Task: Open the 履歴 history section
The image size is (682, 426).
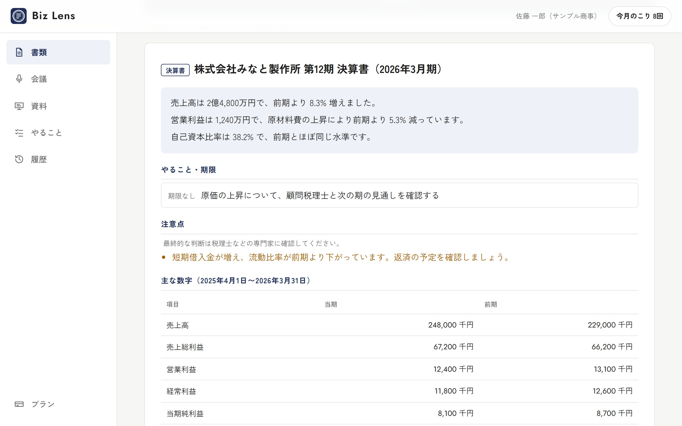Action: pyautogui.click(x=58, y=159)
